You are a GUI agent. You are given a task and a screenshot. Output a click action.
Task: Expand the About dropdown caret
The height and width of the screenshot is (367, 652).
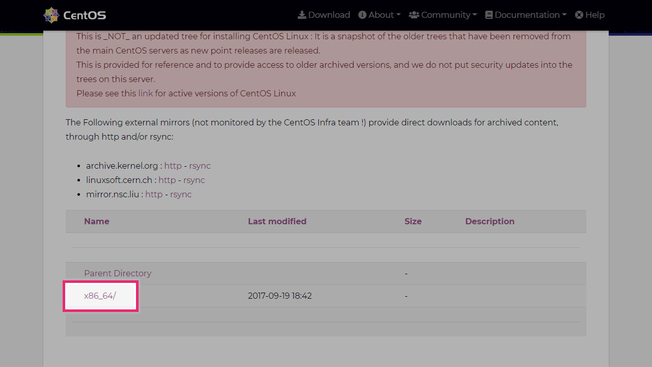398,15
